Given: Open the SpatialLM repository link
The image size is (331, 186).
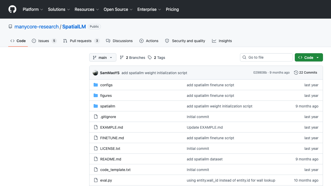Looking at the screenshot, I should [74, 27].
